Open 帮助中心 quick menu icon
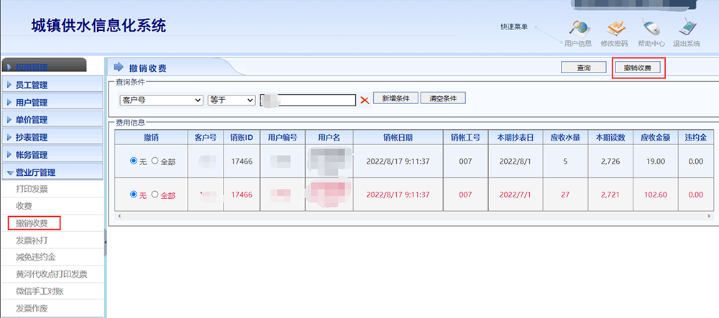 [x=651, y=29]
